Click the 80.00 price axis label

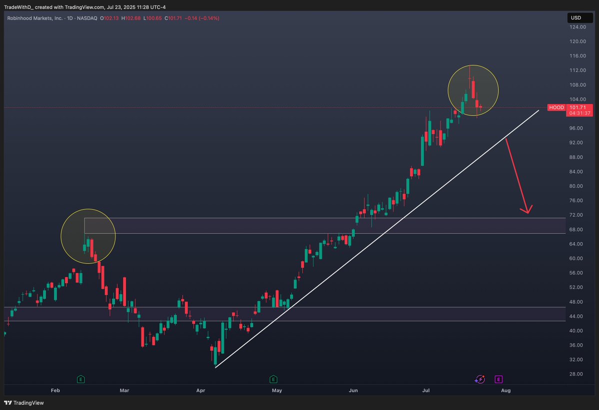point(576,186)
